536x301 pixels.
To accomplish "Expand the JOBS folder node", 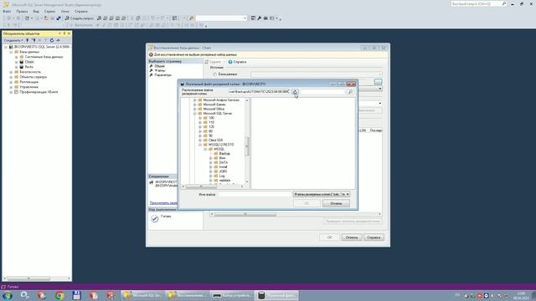I will coord(211,171).
